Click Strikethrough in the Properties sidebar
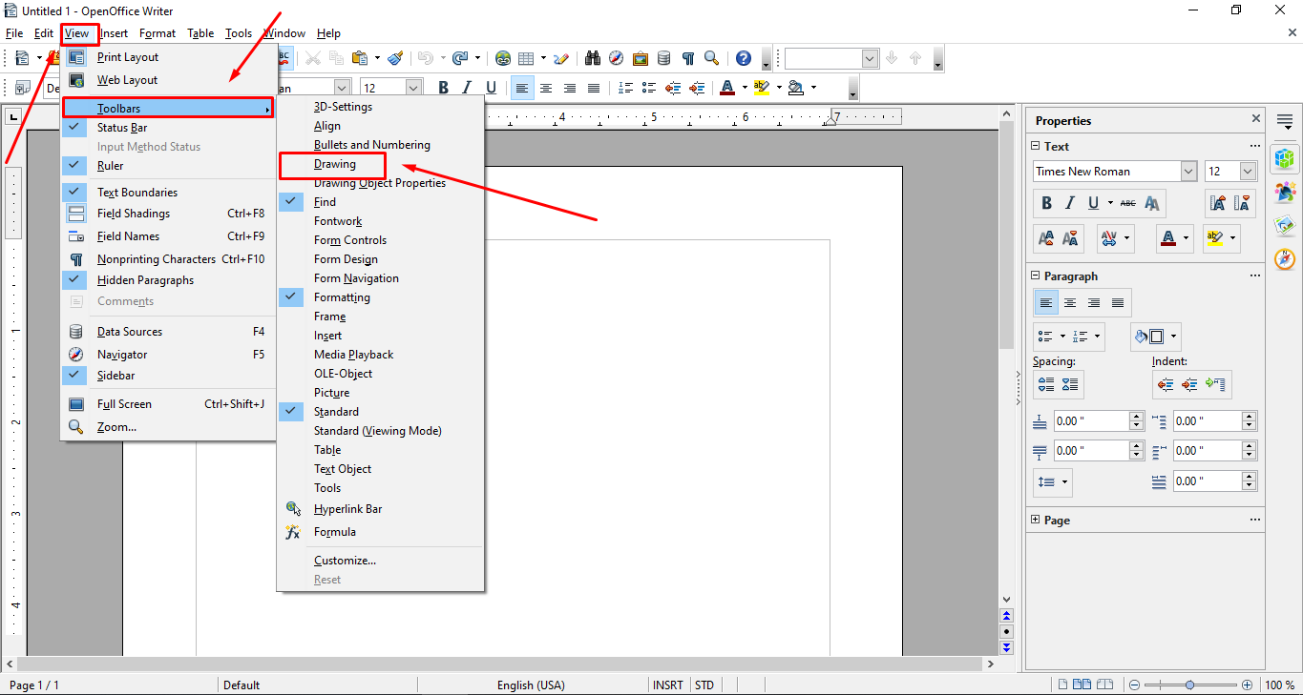 pos(1128,203)
